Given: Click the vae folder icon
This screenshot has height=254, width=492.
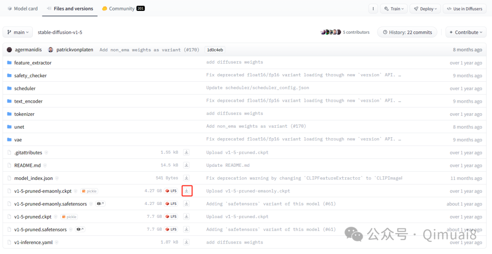Looking at the screenshot, I should (x=9, y=139).
